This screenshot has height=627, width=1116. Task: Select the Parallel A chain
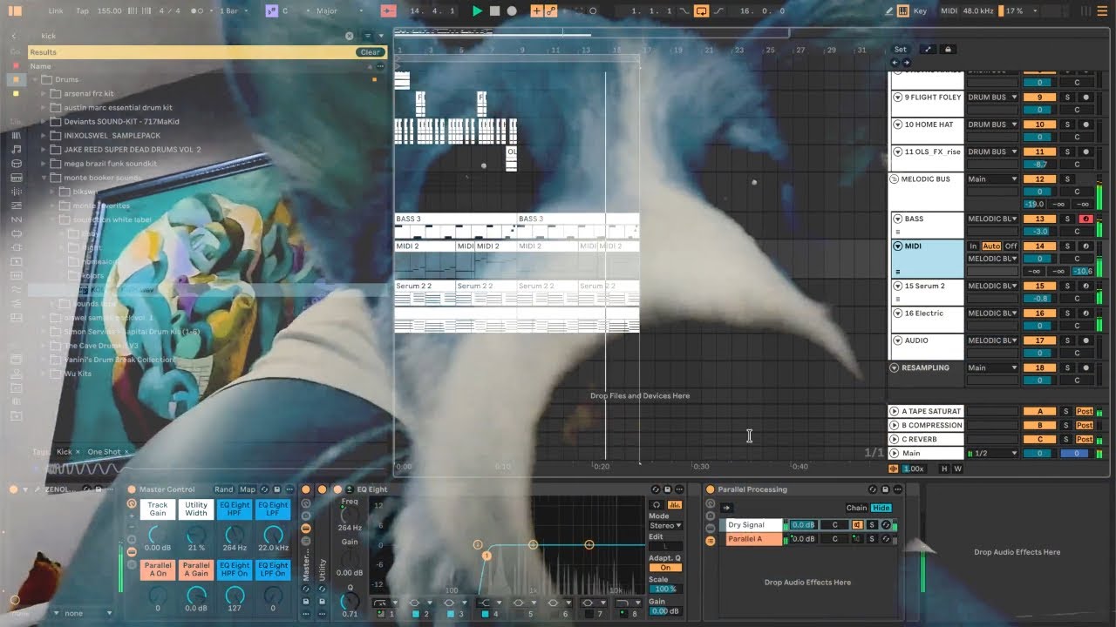753,540
